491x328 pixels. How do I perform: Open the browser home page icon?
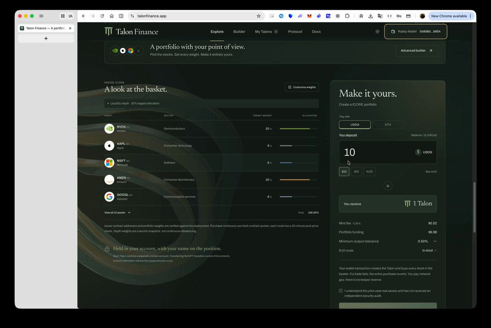tap(111, 16)
